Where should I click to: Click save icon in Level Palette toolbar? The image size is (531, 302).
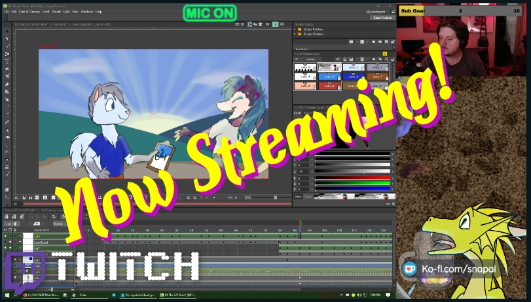tap(351, 59)
